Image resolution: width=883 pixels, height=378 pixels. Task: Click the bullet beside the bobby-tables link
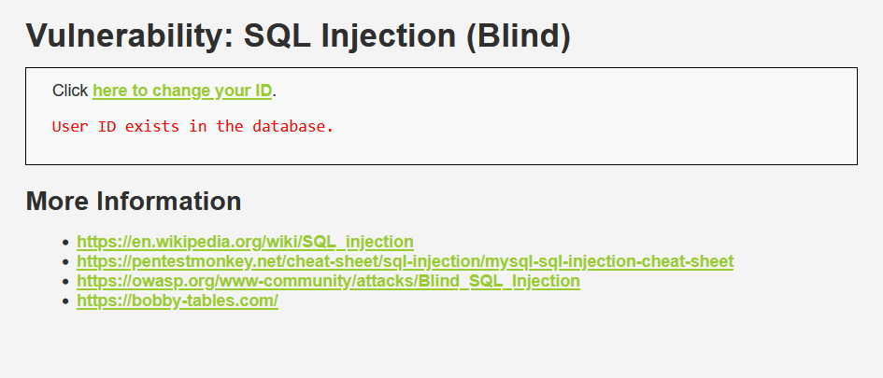pyautogui.click(x=66, y=301)
